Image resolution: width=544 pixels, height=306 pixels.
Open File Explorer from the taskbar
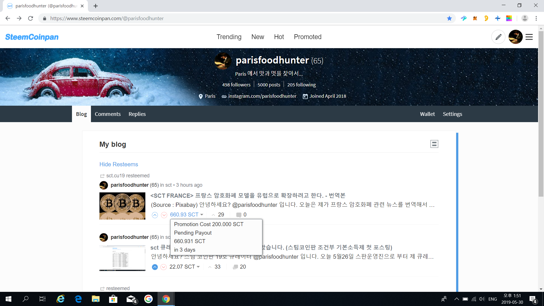(x=95, y=299)
